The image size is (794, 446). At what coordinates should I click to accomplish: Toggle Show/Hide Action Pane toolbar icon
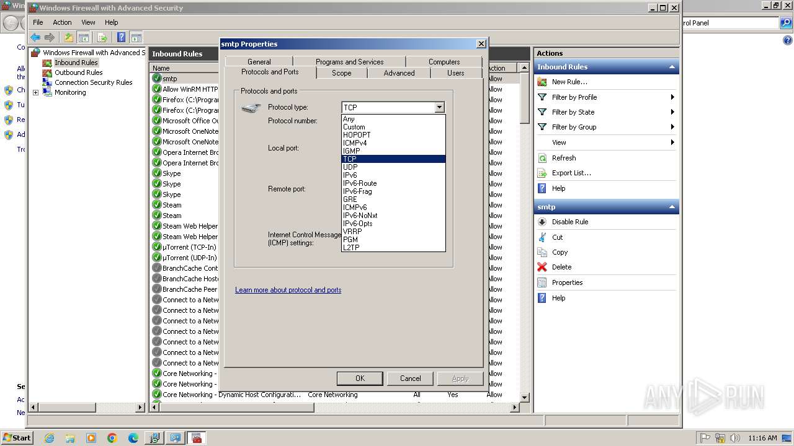pos(136,38)
